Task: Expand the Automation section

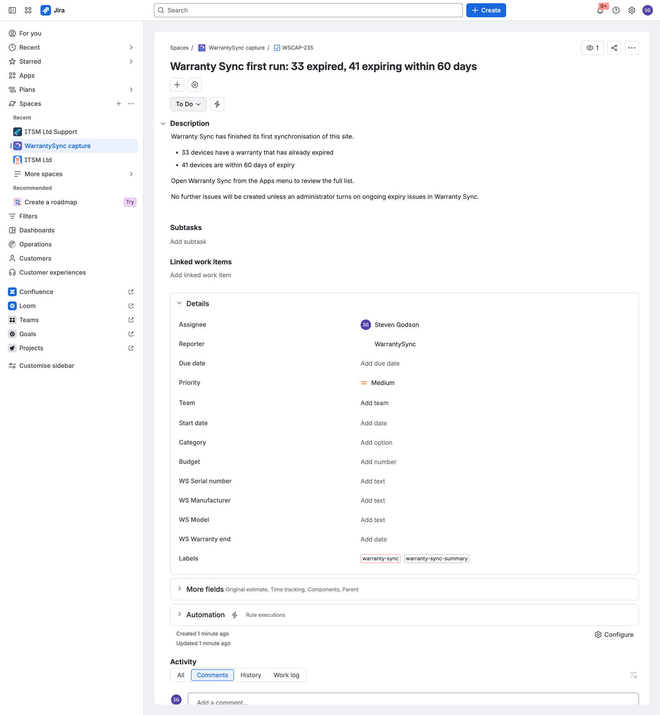Action: (179, 614)
